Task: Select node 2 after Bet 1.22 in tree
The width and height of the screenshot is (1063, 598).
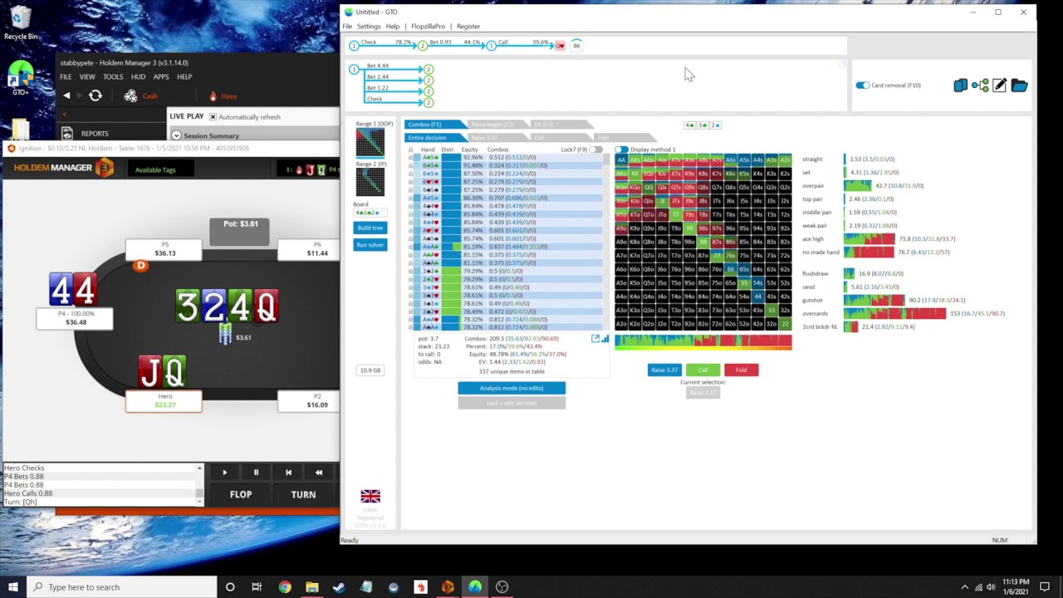Action: click(429, 91)
